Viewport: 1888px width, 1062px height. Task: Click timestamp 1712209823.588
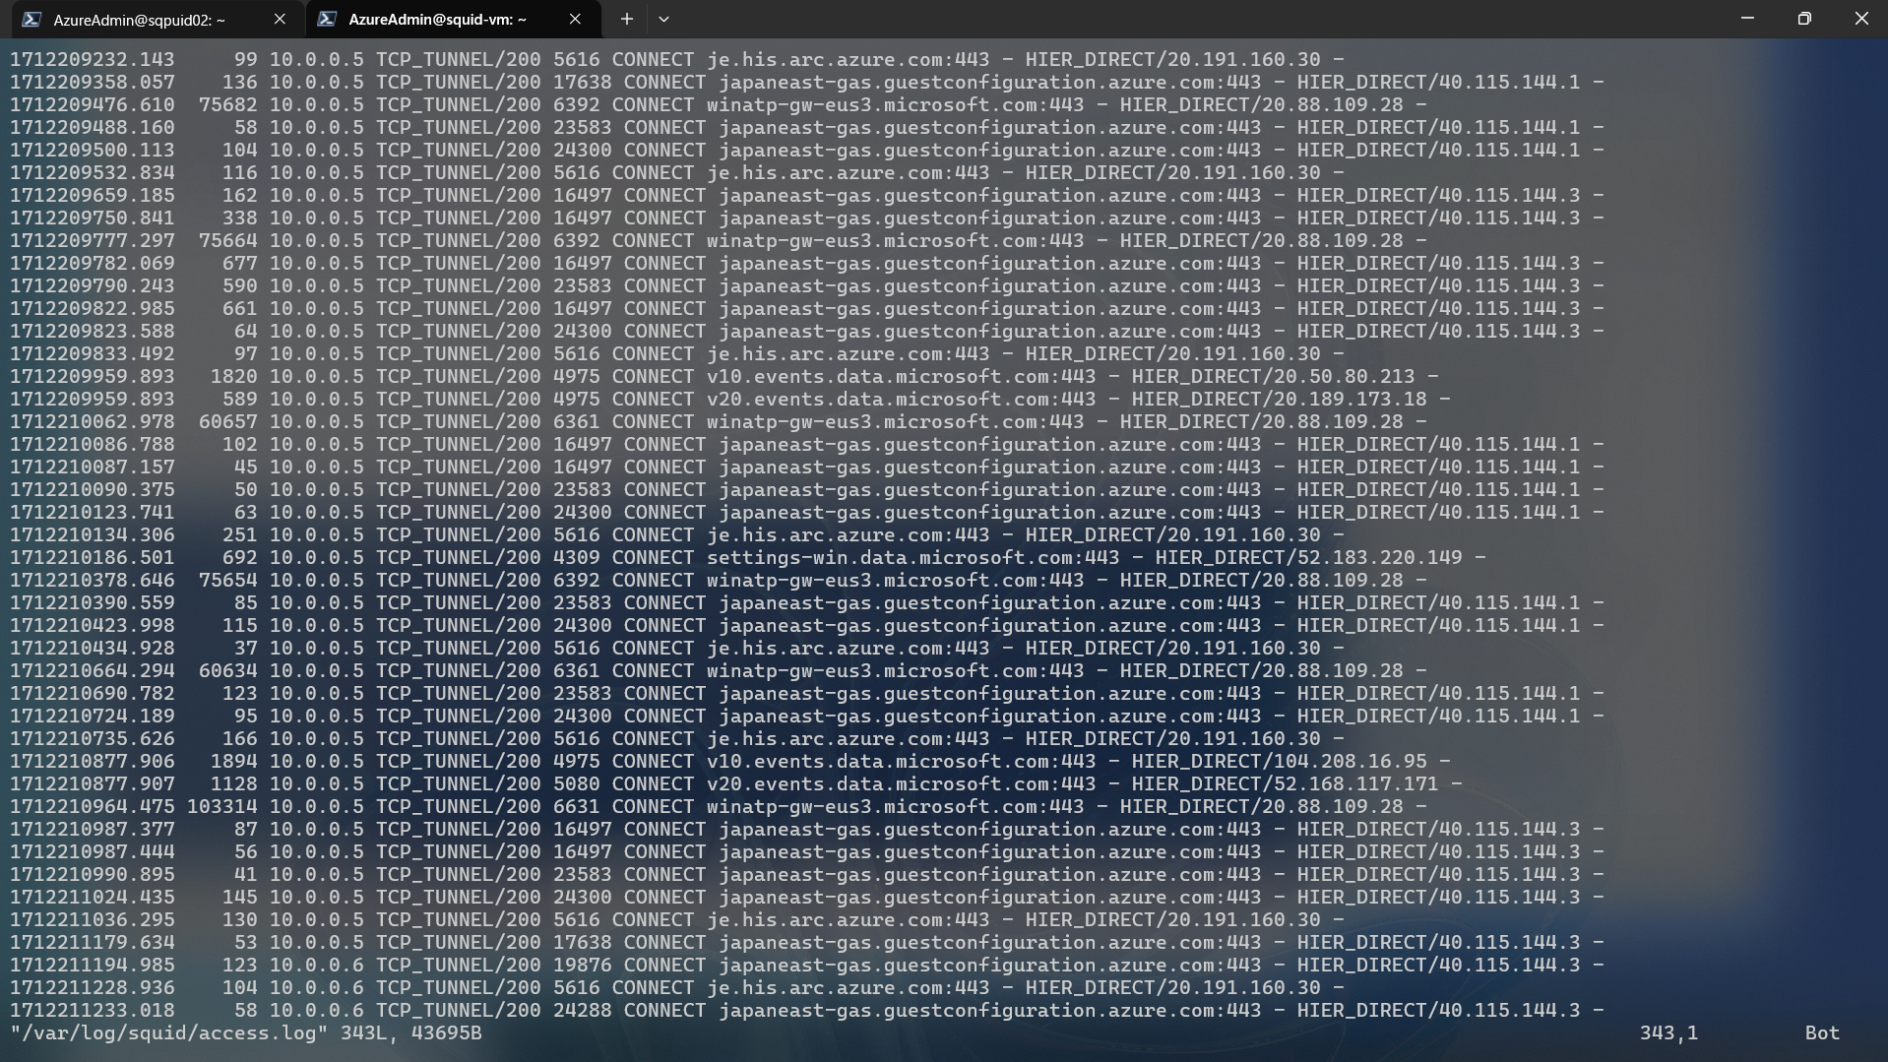[x=93, y=332]
